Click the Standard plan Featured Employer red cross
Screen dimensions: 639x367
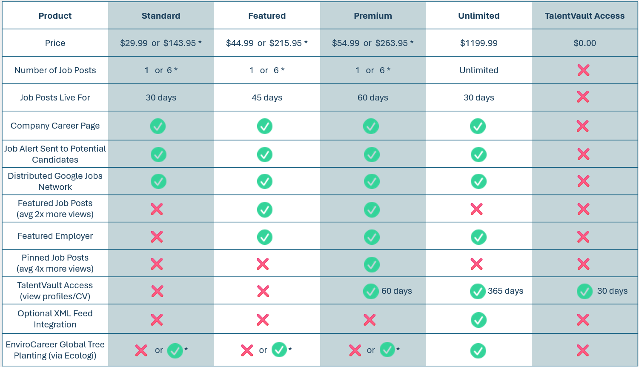(157, 237)
